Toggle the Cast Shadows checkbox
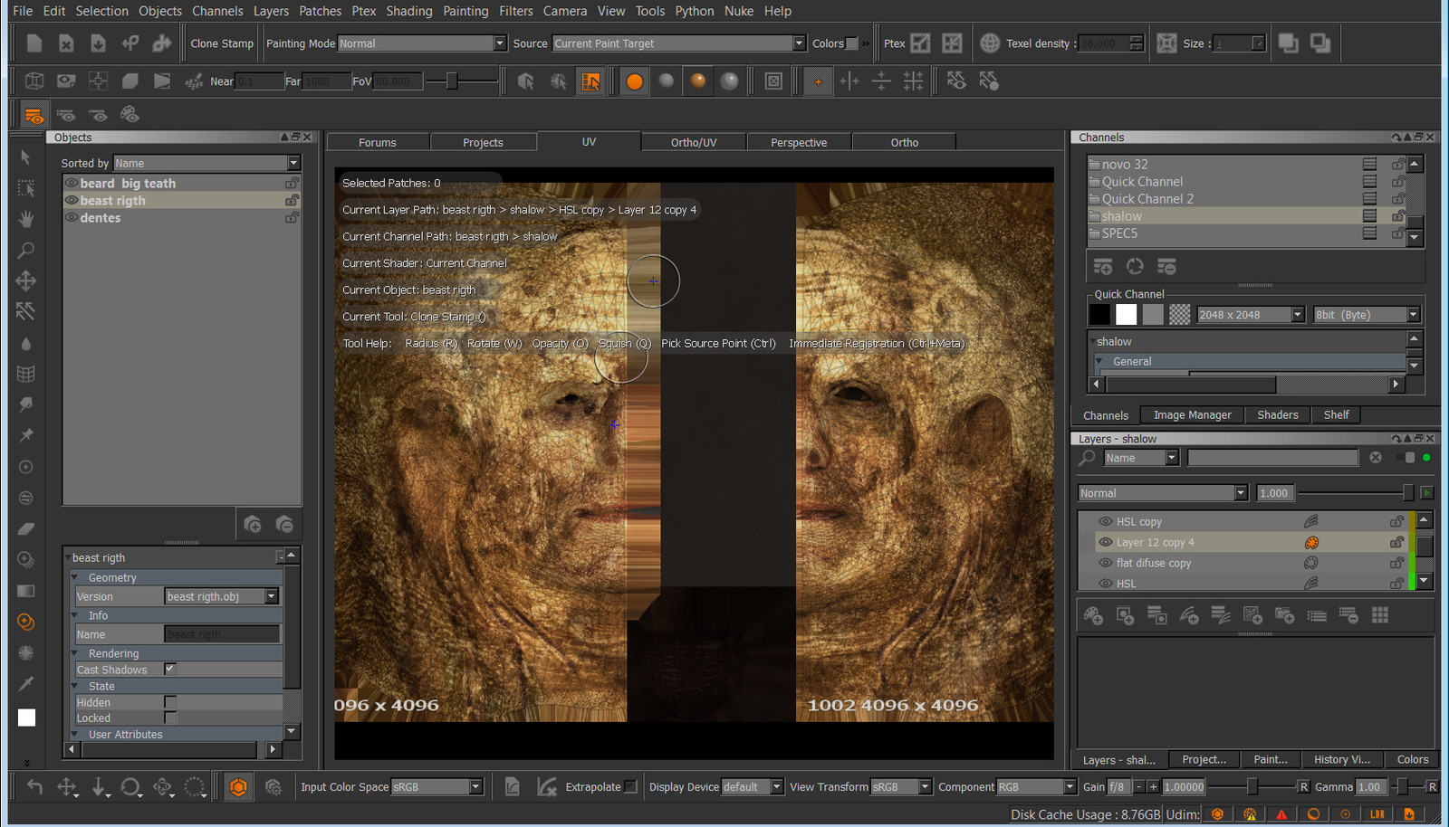1449x827 pixels. [x=170, y=669]
